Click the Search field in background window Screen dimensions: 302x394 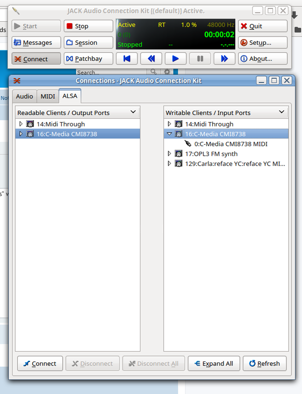tap(111, 72)
